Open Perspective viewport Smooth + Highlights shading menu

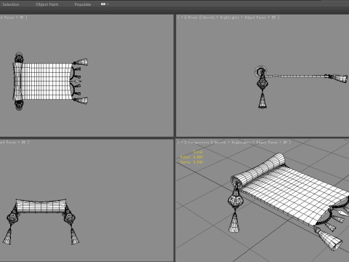(232, 143)
